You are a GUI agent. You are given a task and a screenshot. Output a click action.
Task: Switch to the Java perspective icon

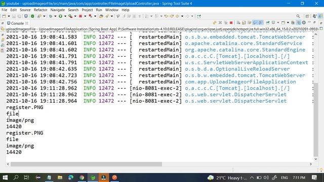tap(315, 16)
